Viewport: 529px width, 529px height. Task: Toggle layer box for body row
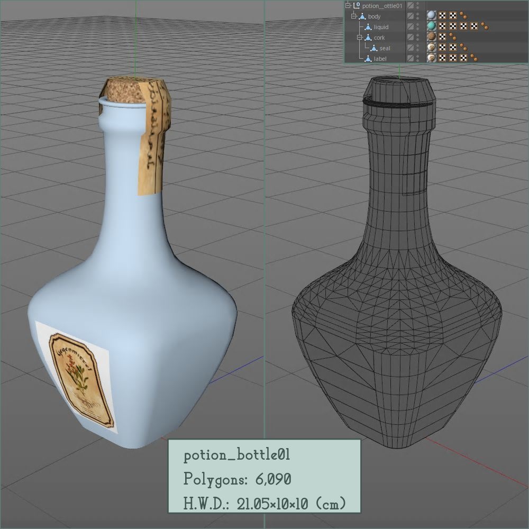click(411, 16)
